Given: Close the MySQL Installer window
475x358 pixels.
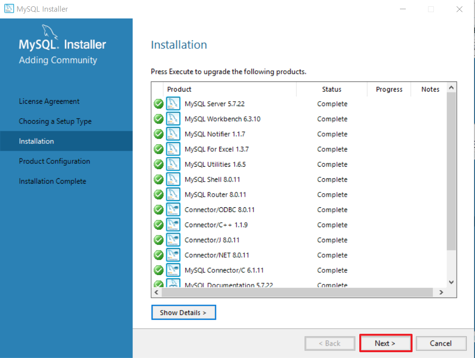Looking at the screenshot, I should [x=459, y=9].
